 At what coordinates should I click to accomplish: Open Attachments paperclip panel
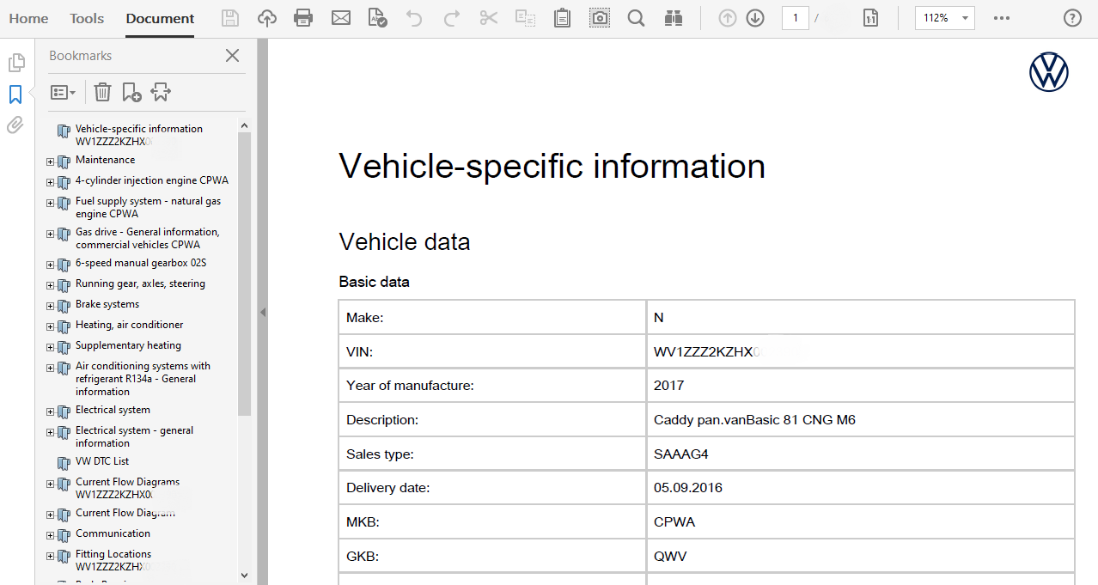[x=15, y=125]
